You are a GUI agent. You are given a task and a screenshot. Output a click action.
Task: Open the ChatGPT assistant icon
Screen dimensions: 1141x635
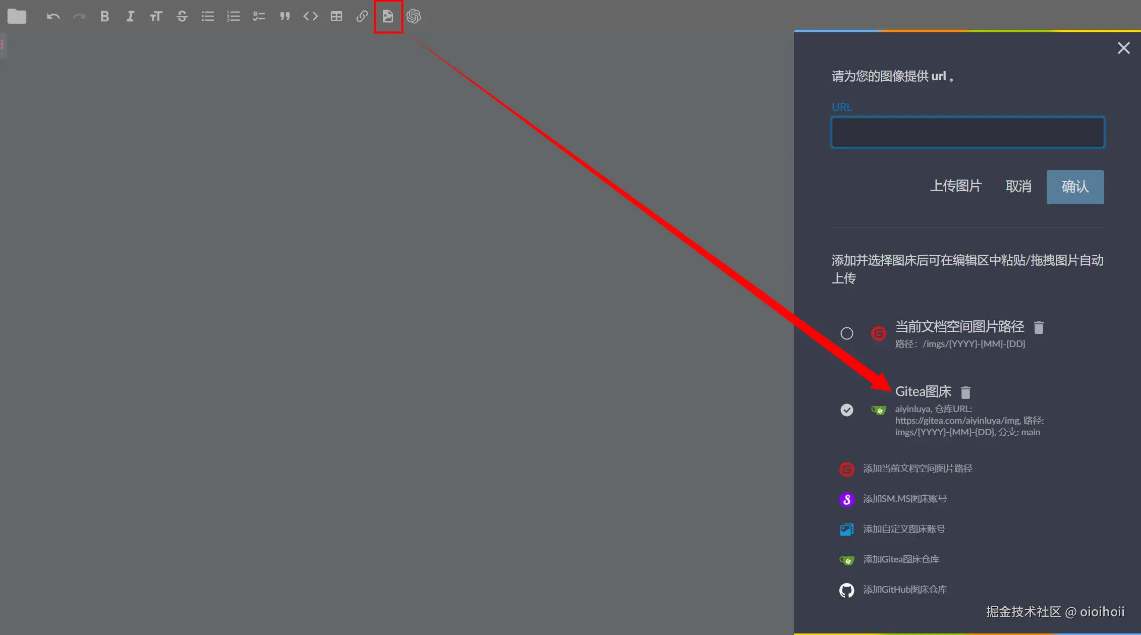[414, 17]
